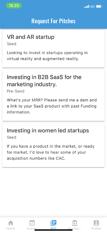Open the B2B SaaS marketing pitch card
Screen dimensions: 107x233
(x=53, y=96)
